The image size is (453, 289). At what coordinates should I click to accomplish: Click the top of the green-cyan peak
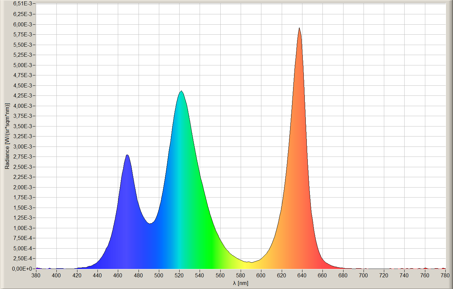tap(181, 91)
